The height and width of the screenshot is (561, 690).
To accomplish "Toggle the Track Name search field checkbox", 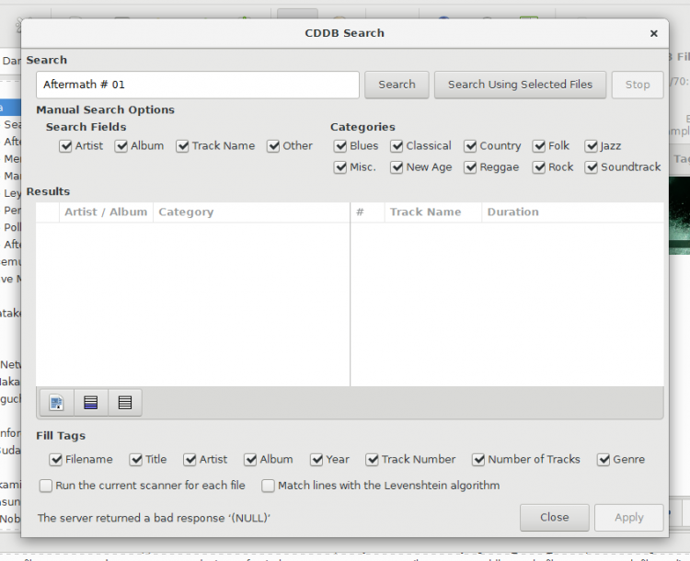I will [182, 146].
